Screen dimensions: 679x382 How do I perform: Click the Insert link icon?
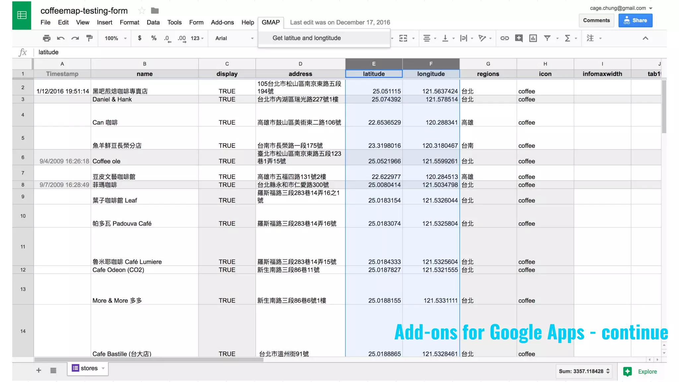(x=505, y=38)
